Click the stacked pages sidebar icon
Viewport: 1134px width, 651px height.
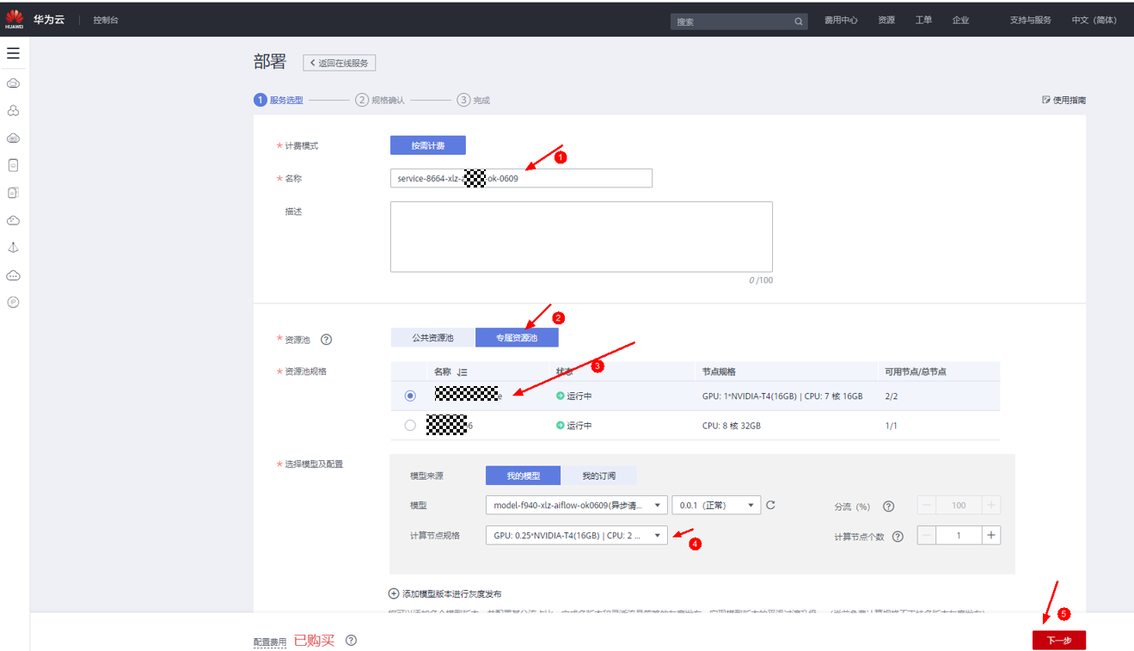click(13, 193)
